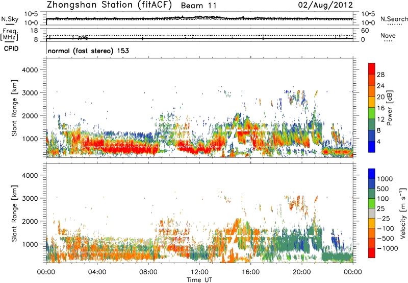The width and height of the screenshot is (408, 283).
Task: Click '28' on the power color scale
Action: pyautogui.click(x=380, y=75)
